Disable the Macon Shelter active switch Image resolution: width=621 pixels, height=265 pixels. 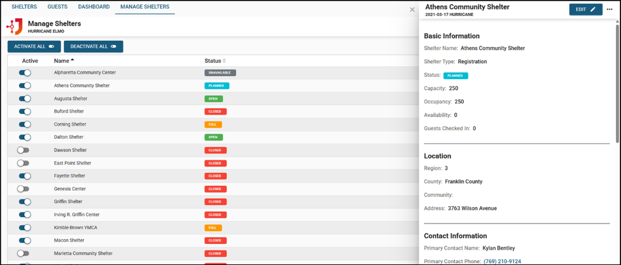pos(25,241)
